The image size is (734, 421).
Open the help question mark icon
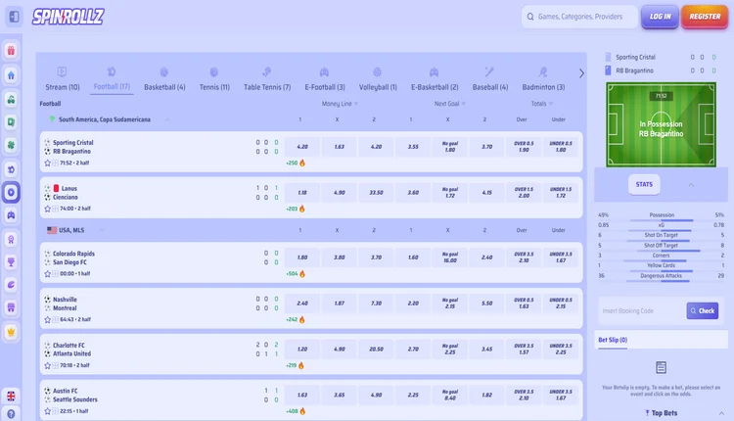pyautogui.click(x=11, y=414)
